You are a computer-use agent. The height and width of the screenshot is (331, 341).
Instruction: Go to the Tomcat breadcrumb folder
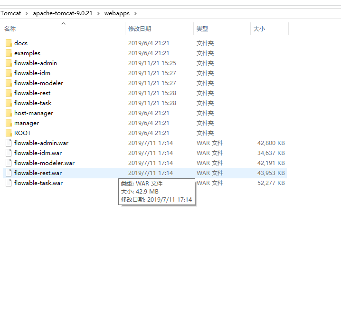click(x=10, y=13)
